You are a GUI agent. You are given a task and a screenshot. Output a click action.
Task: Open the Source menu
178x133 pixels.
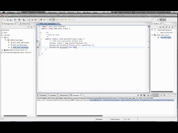(x=32, y=12)
